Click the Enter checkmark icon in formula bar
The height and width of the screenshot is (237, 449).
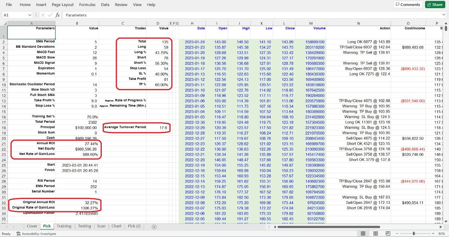click(50, 15)
